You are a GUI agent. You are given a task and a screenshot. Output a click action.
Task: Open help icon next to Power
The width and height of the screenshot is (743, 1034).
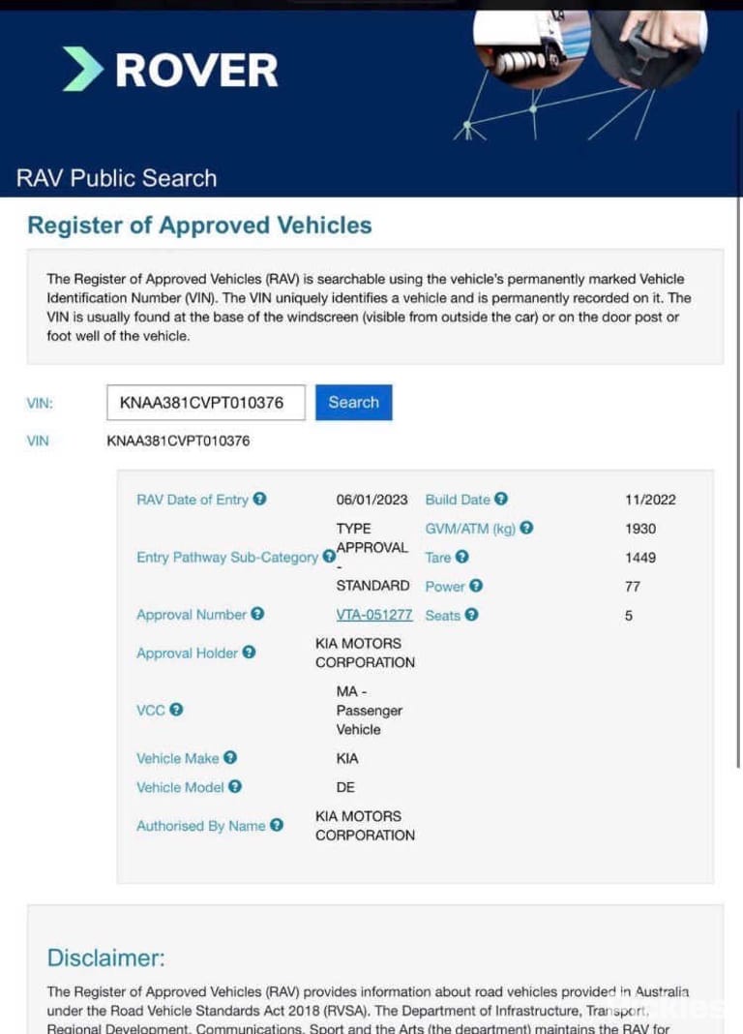pyautogui.click(x=476, y=586)
